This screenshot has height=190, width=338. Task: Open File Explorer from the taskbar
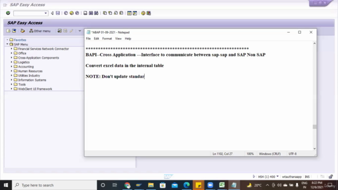pyautogui.click(x=151, y=185)
